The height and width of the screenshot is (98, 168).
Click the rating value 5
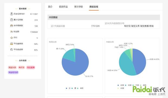37,38
